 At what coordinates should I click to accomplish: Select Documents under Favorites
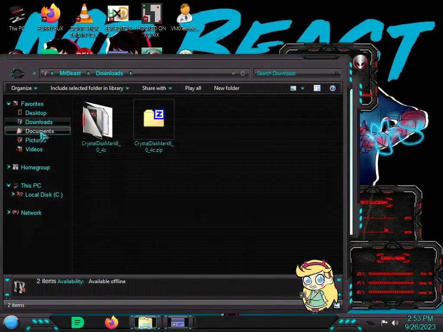point(39,131)
